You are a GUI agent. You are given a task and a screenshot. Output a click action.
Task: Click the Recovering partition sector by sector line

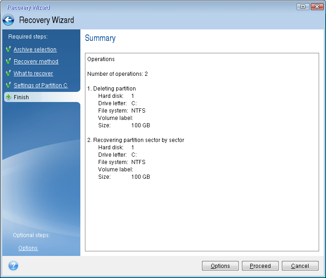[138, 140]
